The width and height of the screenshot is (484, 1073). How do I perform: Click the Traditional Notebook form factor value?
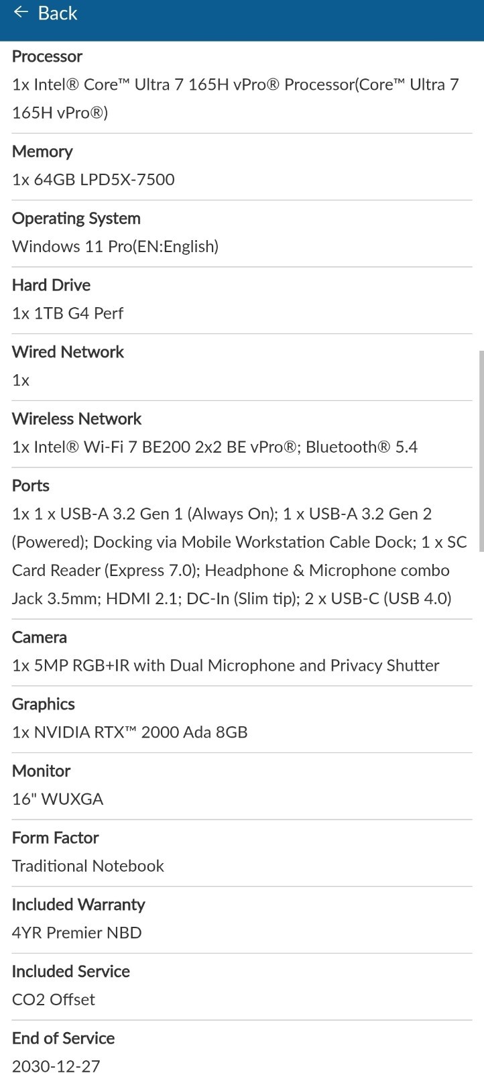[88, 866]
